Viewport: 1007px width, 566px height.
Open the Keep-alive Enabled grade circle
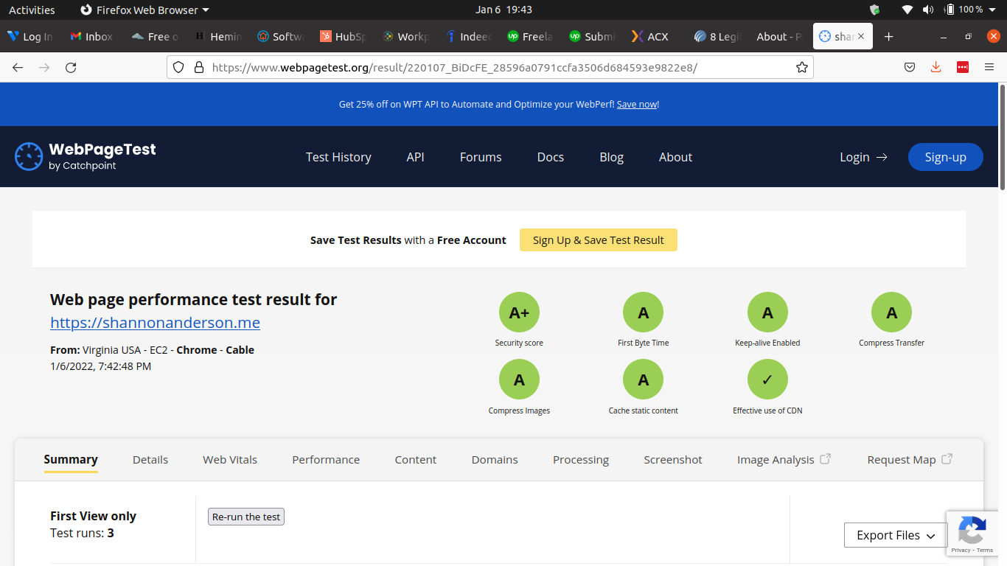767,312
